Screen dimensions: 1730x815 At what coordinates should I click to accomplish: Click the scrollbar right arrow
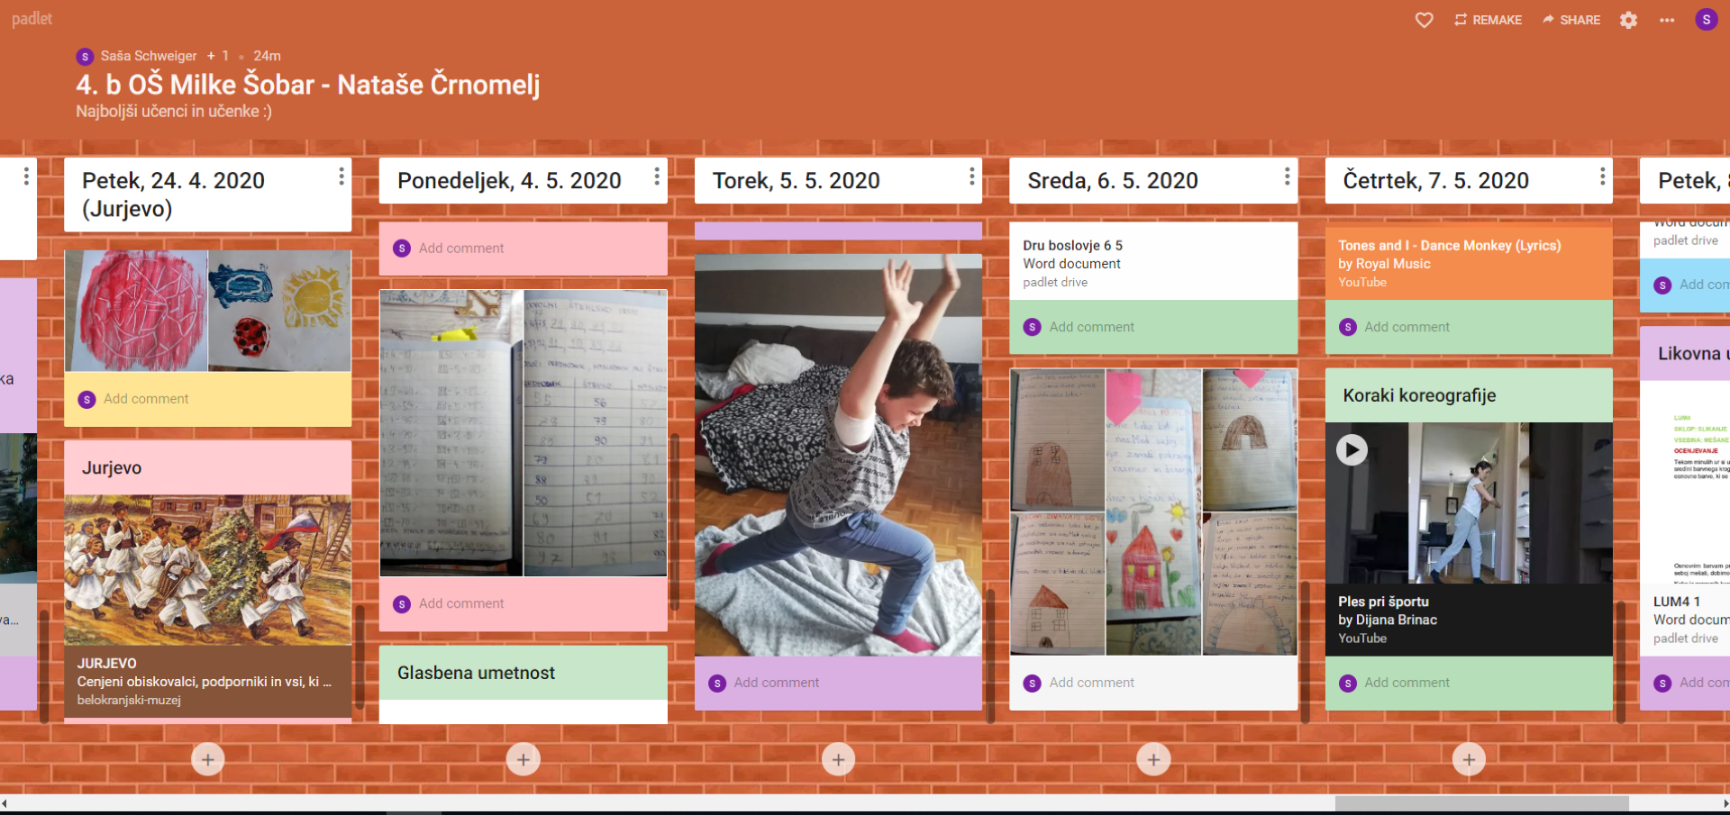[1725, 803]
